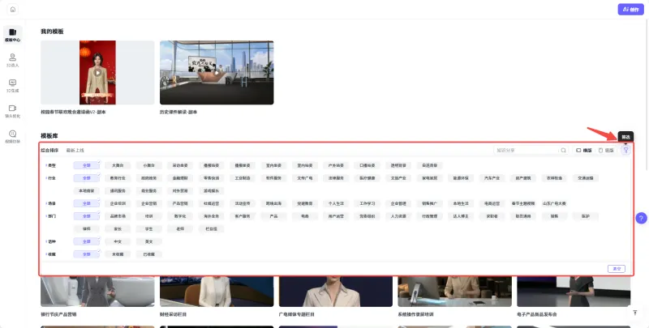This screenshot has width=649, height=328.
Task: Select the 横版 landscape layout option
Action: click(x=584, y=151)
